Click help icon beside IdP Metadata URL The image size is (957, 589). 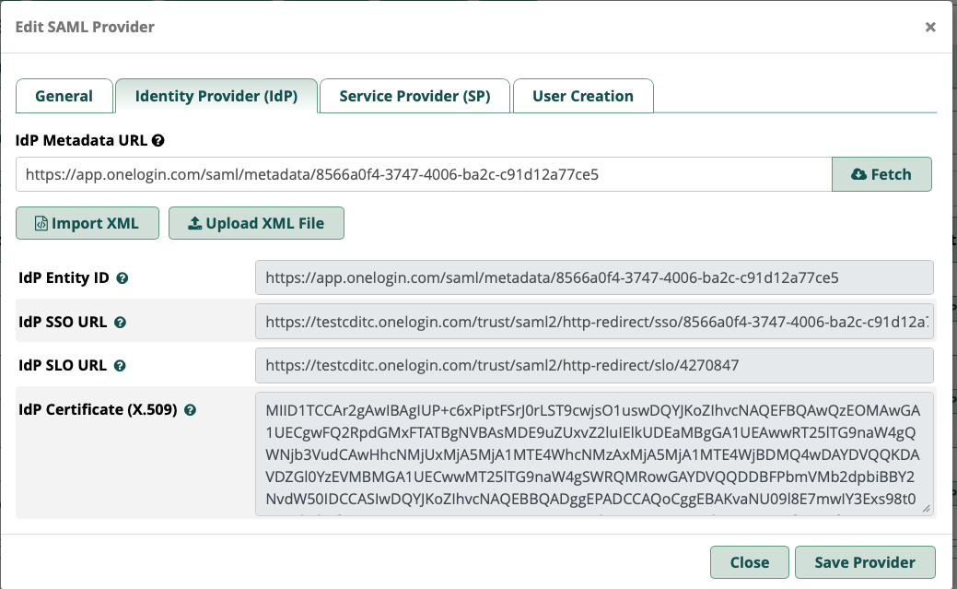158,141
